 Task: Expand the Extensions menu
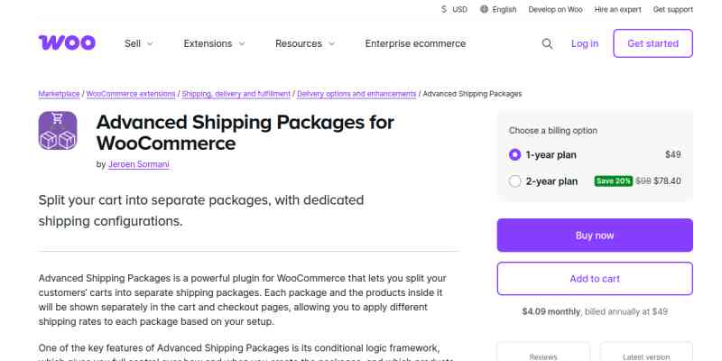[214, 43]
